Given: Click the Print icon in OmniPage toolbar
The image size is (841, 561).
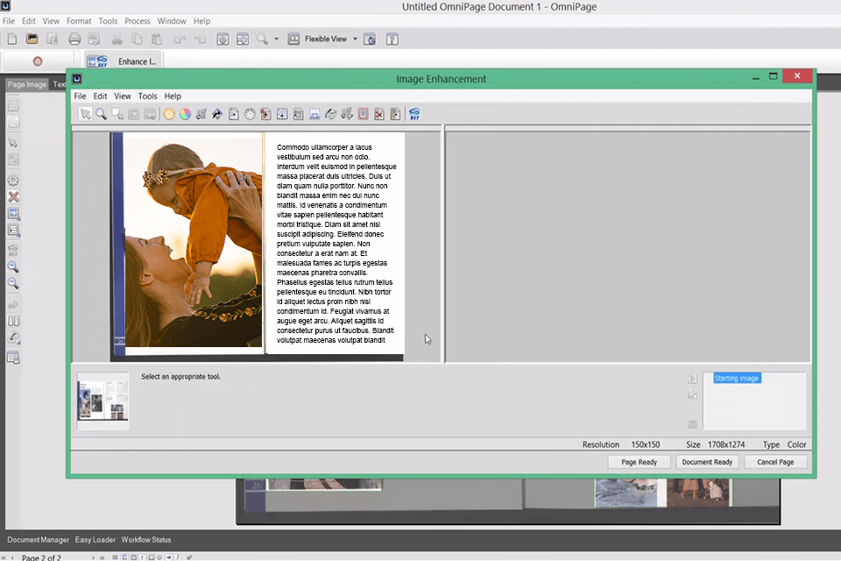Looking at the screenshot, I should pos(74,39).
